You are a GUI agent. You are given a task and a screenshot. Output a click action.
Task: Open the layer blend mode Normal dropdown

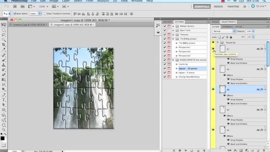pos(224,31)
